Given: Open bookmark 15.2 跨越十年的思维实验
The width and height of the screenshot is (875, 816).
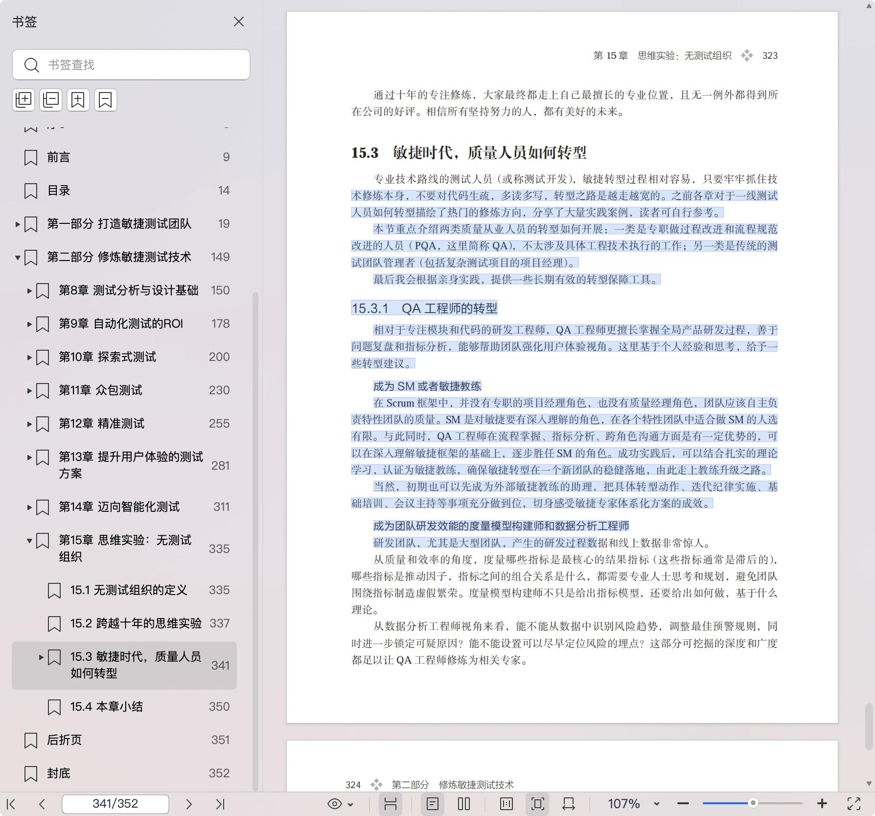Looking at the screenshot, I should coord(136,624).
